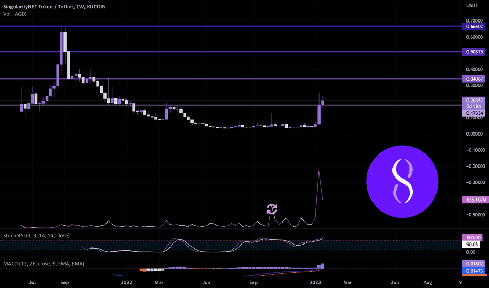Click the tall September 2021 peak candle
This screenshot has width=489, height=288.
(x=61, y=48)
